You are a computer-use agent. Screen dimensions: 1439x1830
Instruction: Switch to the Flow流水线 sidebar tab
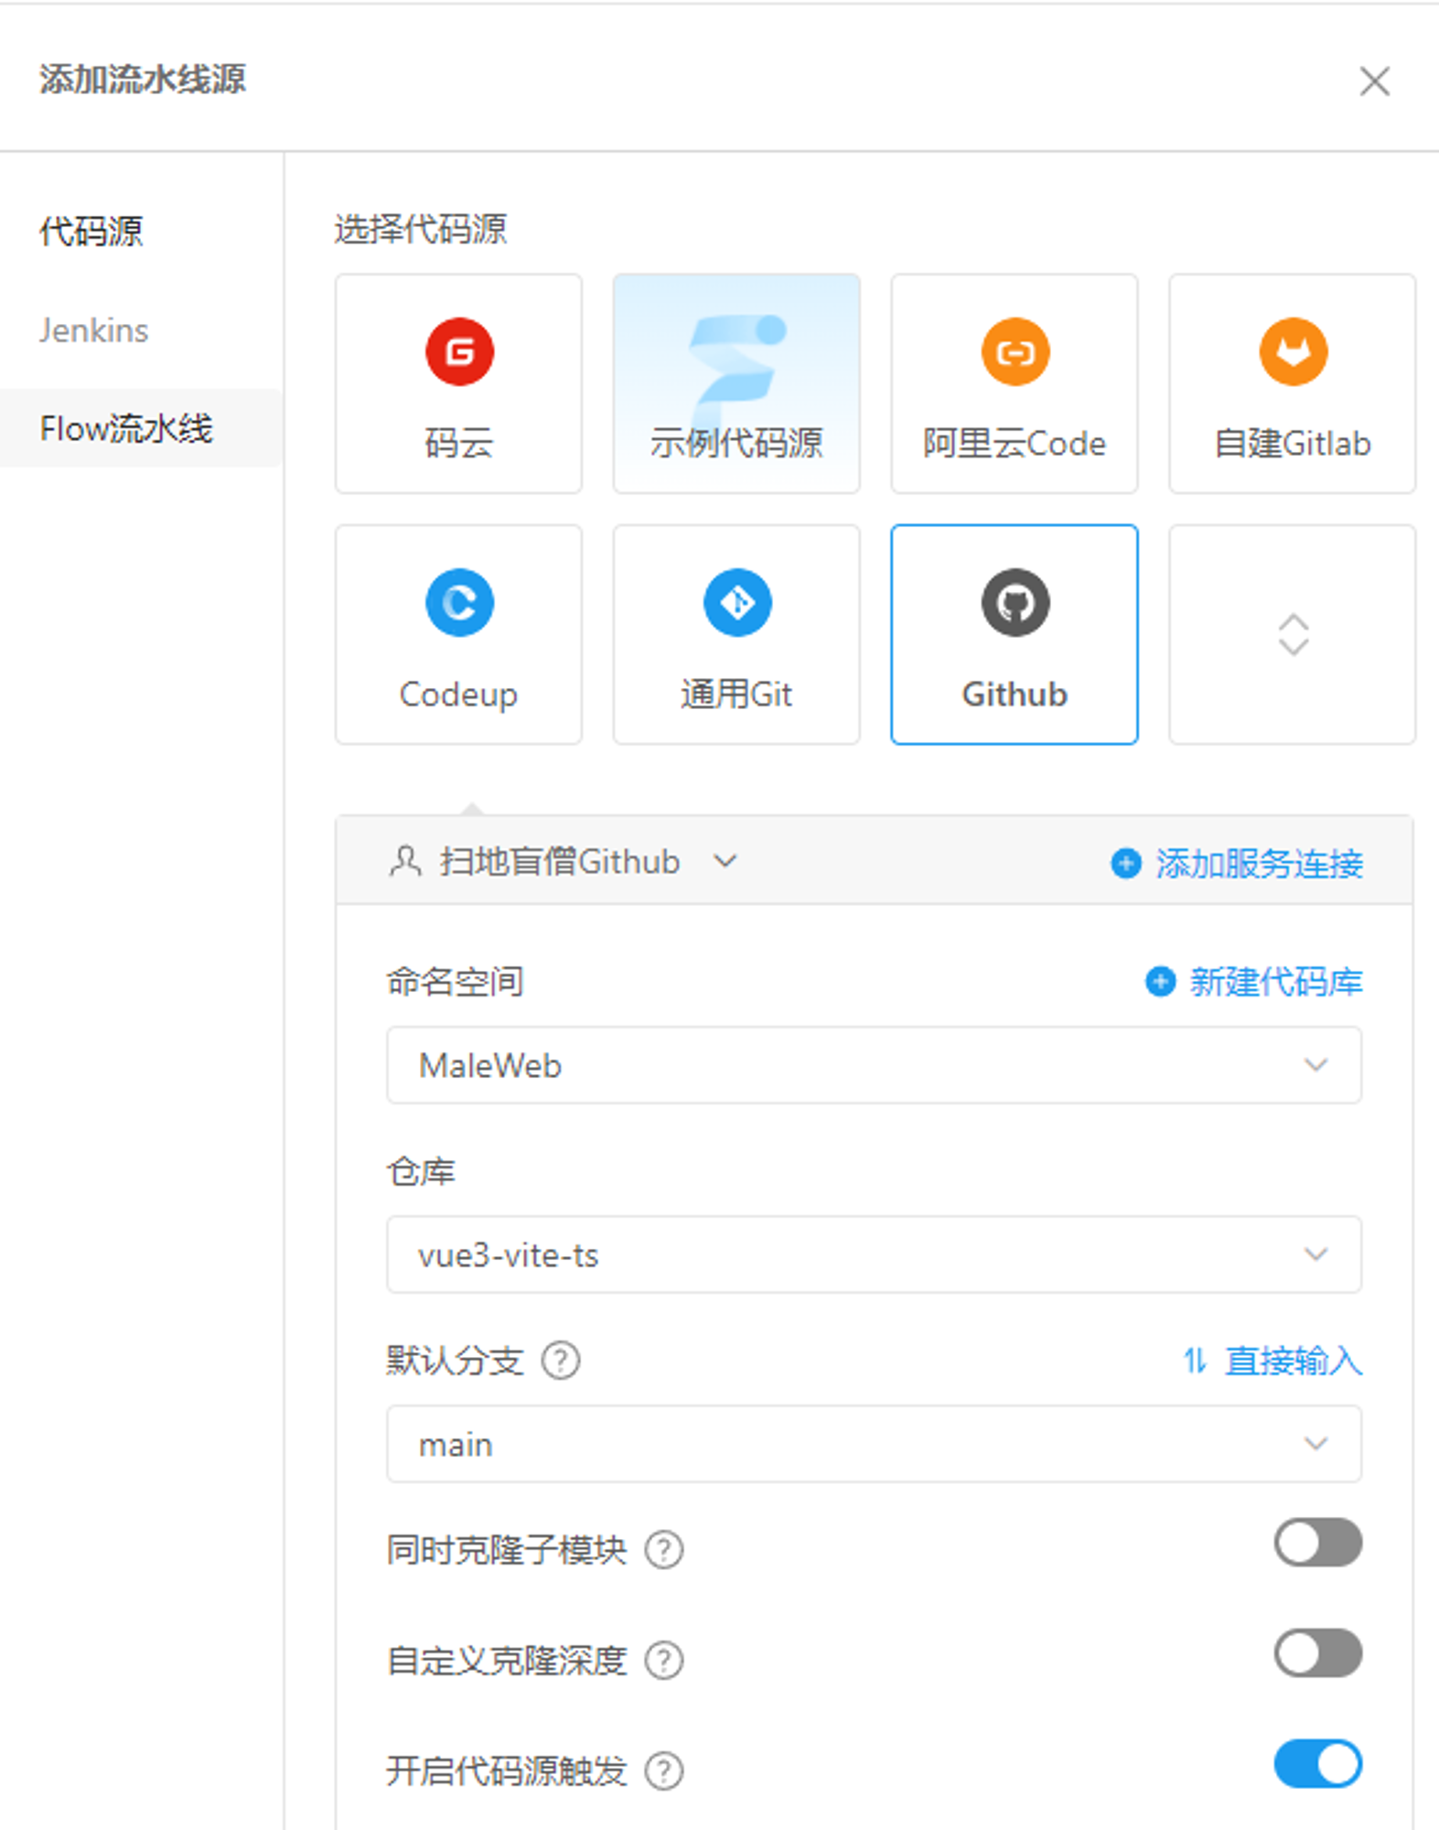pos(141,428)
